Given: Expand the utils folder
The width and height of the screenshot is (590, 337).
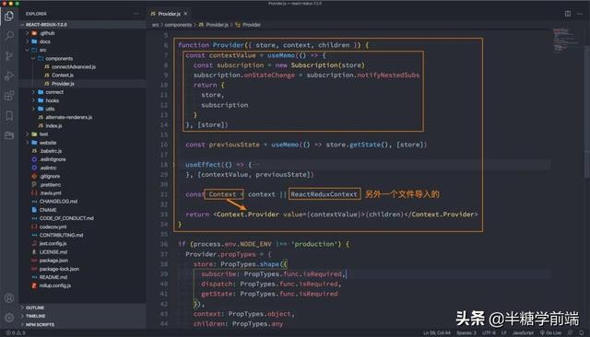Looking at the screenshot, I should coord(83,109).
